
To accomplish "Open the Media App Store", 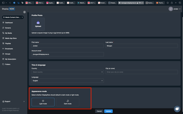I will click(11, 38).
